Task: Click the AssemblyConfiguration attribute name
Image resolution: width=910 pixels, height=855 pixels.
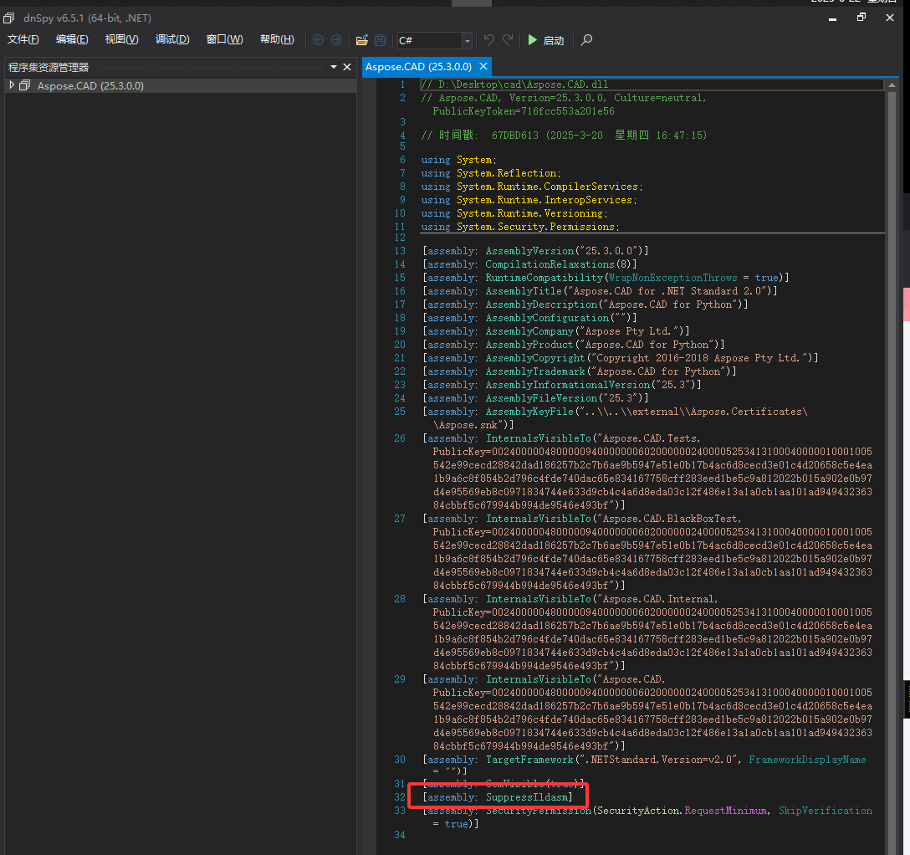Action: click(547, 318)
